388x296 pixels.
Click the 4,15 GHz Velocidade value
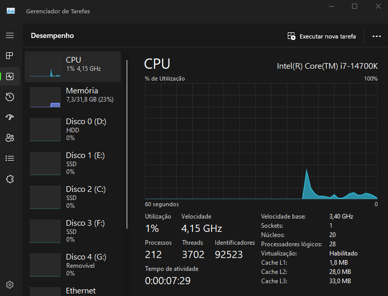tap(201, 228)
